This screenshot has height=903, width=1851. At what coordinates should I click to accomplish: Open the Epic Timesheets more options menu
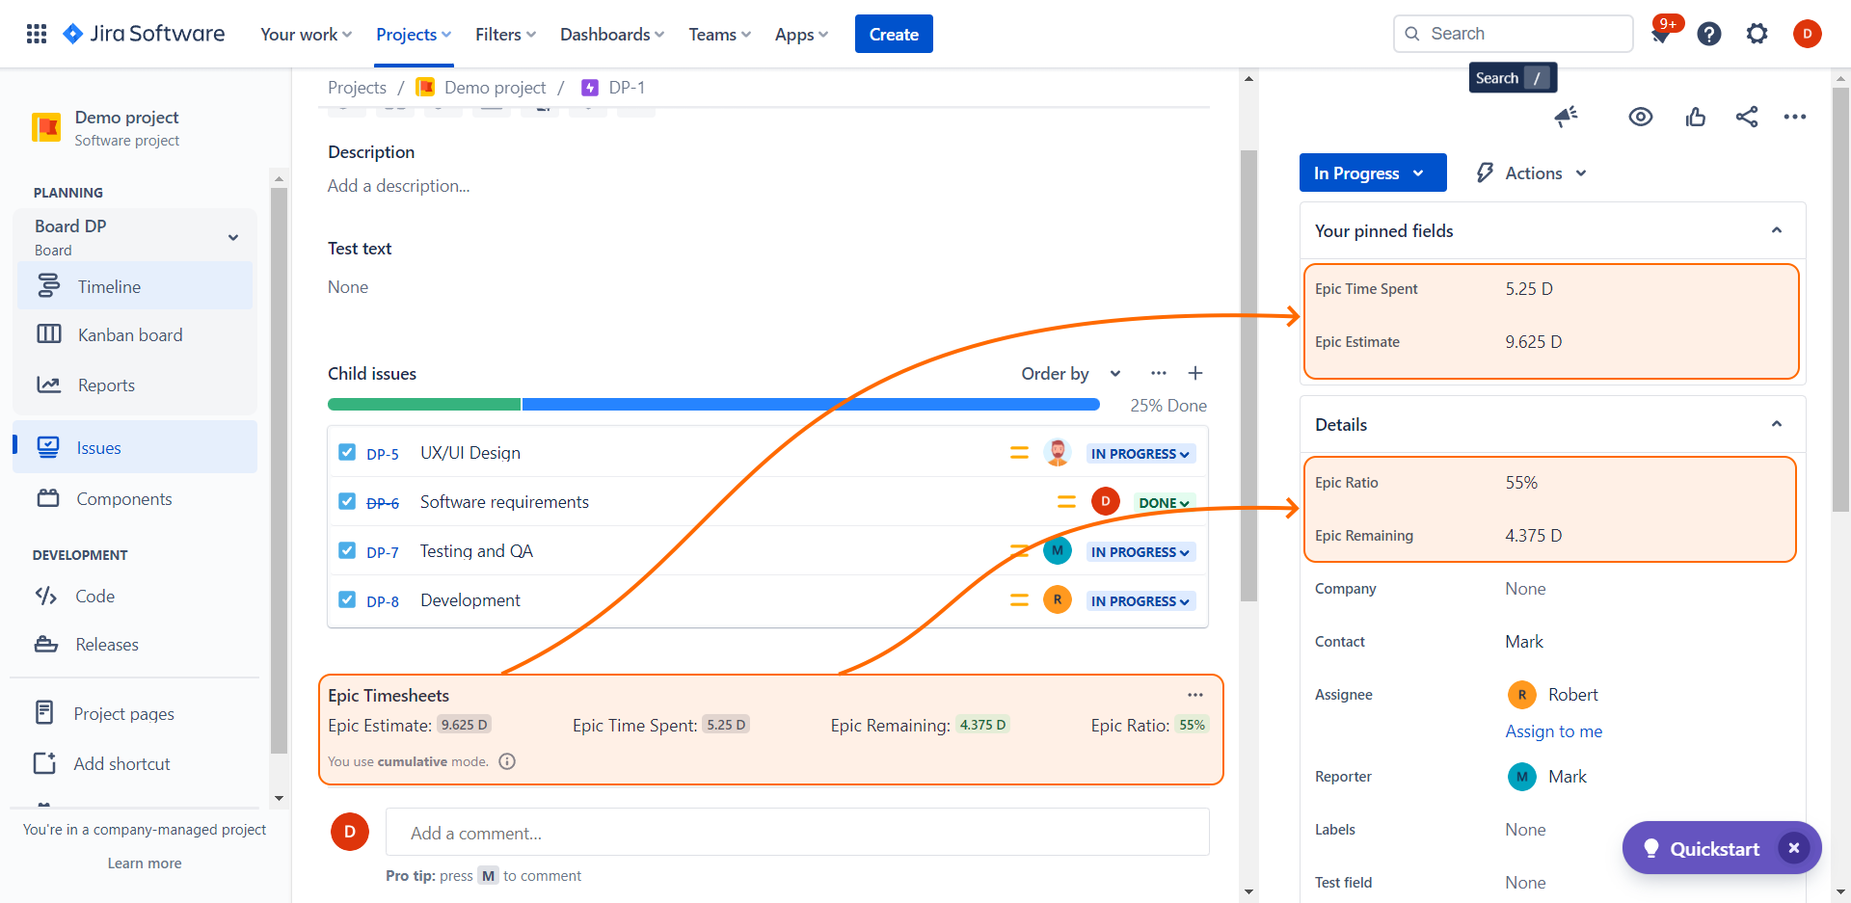tap(1195, 695)
